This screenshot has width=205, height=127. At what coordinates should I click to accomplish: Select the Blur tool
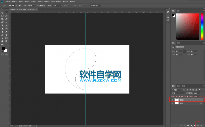(x=2, y=32)
